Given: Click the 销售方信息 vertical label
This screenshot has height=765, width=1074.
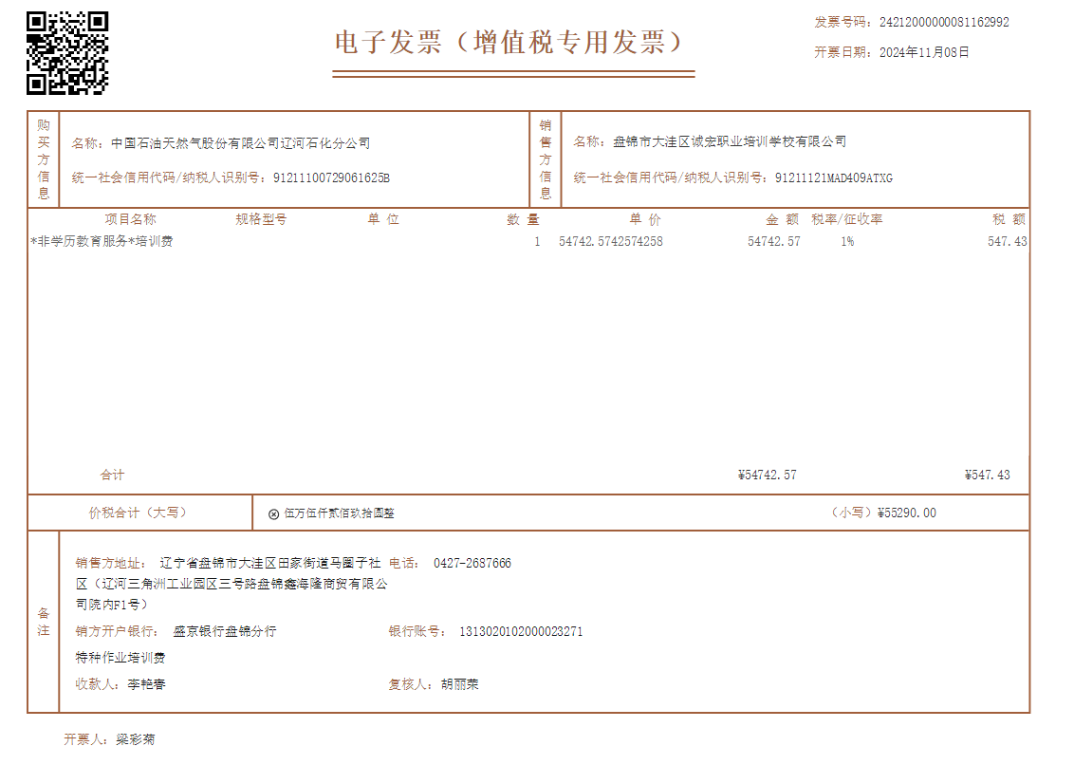Looking at the screenshot, I should [546, 159].
